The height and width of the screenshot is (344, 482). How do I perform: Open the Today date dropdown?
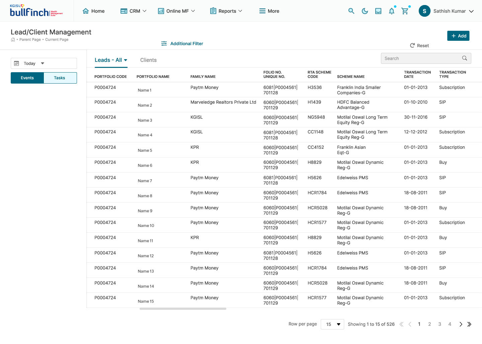click(44, 63)
